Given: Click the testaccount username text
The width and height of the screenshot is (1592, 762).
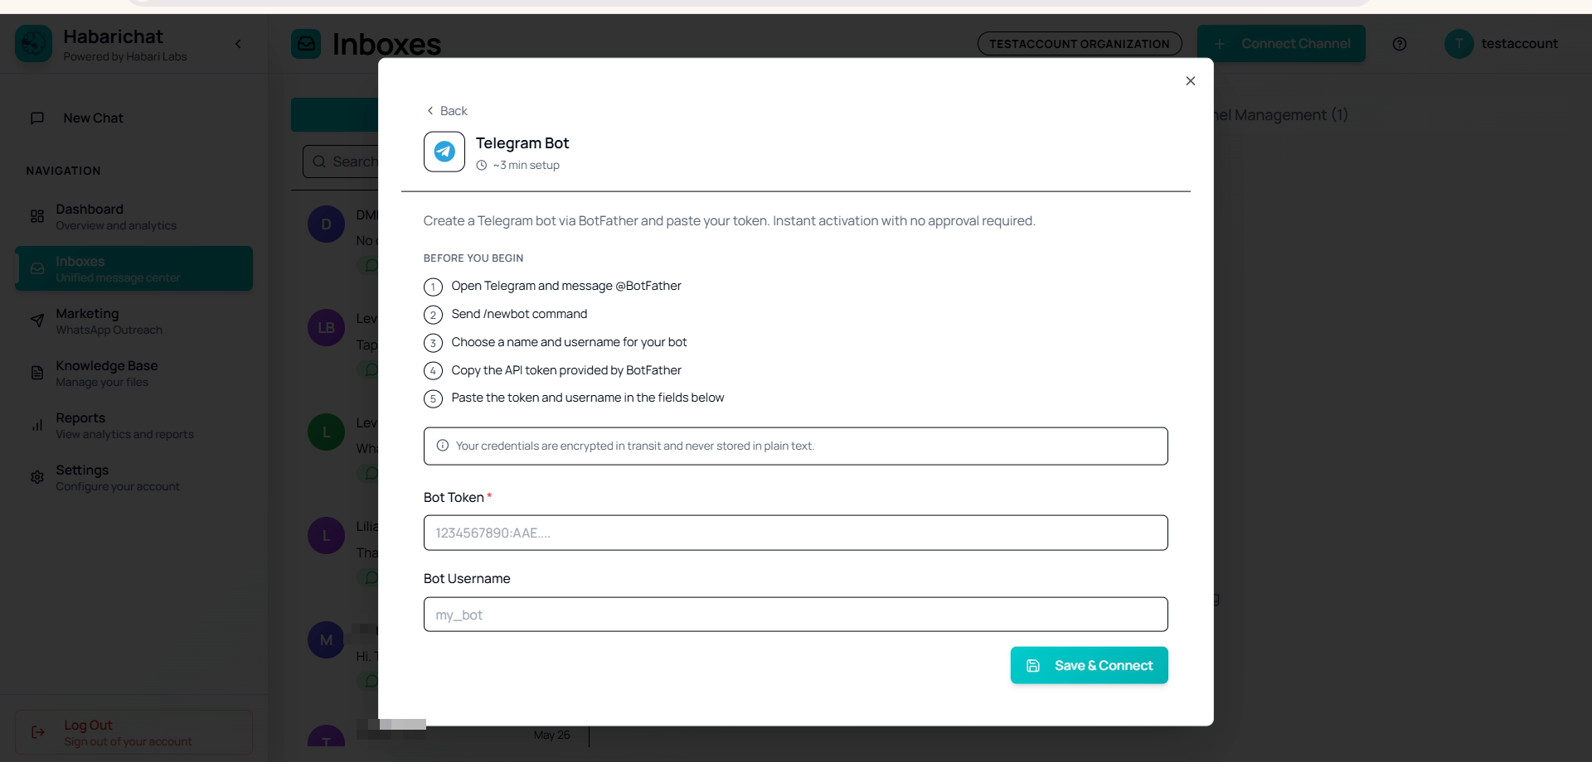Looking at the screenshot, I should click(1520, 44).
